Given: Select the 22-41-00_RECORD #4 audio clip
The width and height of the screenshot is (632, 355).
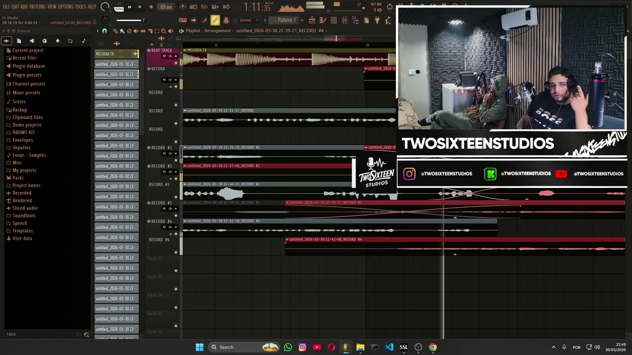Looking at the screenshot, I should (x=455, y=246).
